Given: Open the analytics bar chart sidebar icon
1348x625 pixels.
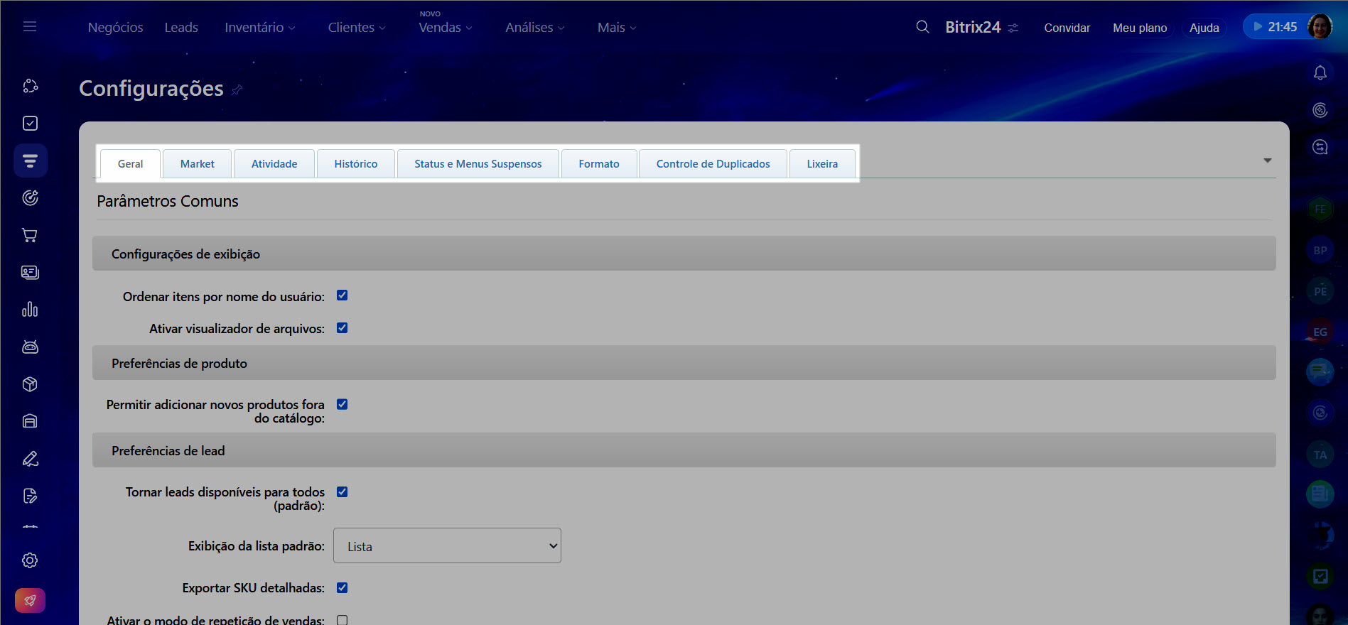Looking at the screenshot, I should click(30, 310).
